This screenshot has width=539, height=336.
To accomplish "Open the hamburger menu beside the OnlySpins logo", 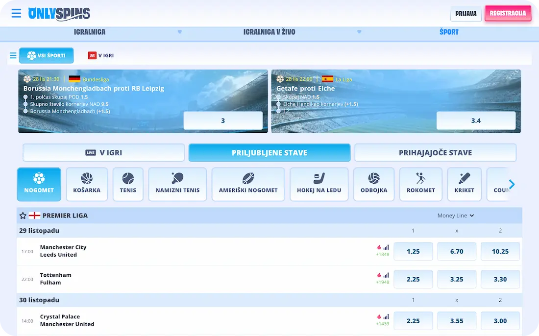I will [16, 13].
